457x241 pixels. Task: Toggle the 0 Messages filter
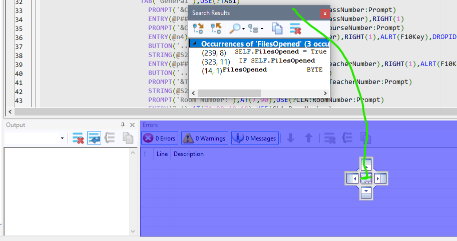tap(255, 138)
